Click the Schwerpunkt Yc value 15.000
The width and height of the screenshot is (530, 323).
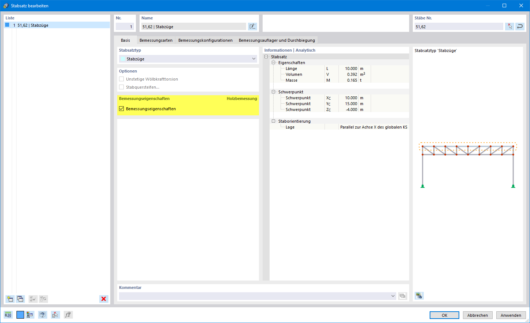pos(351,104)
